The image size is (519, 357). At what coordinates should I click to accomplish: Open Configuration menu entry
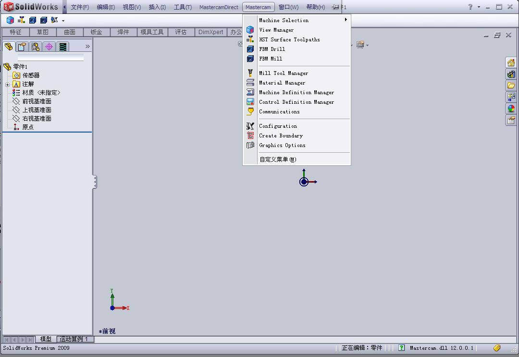coord(297,126)
